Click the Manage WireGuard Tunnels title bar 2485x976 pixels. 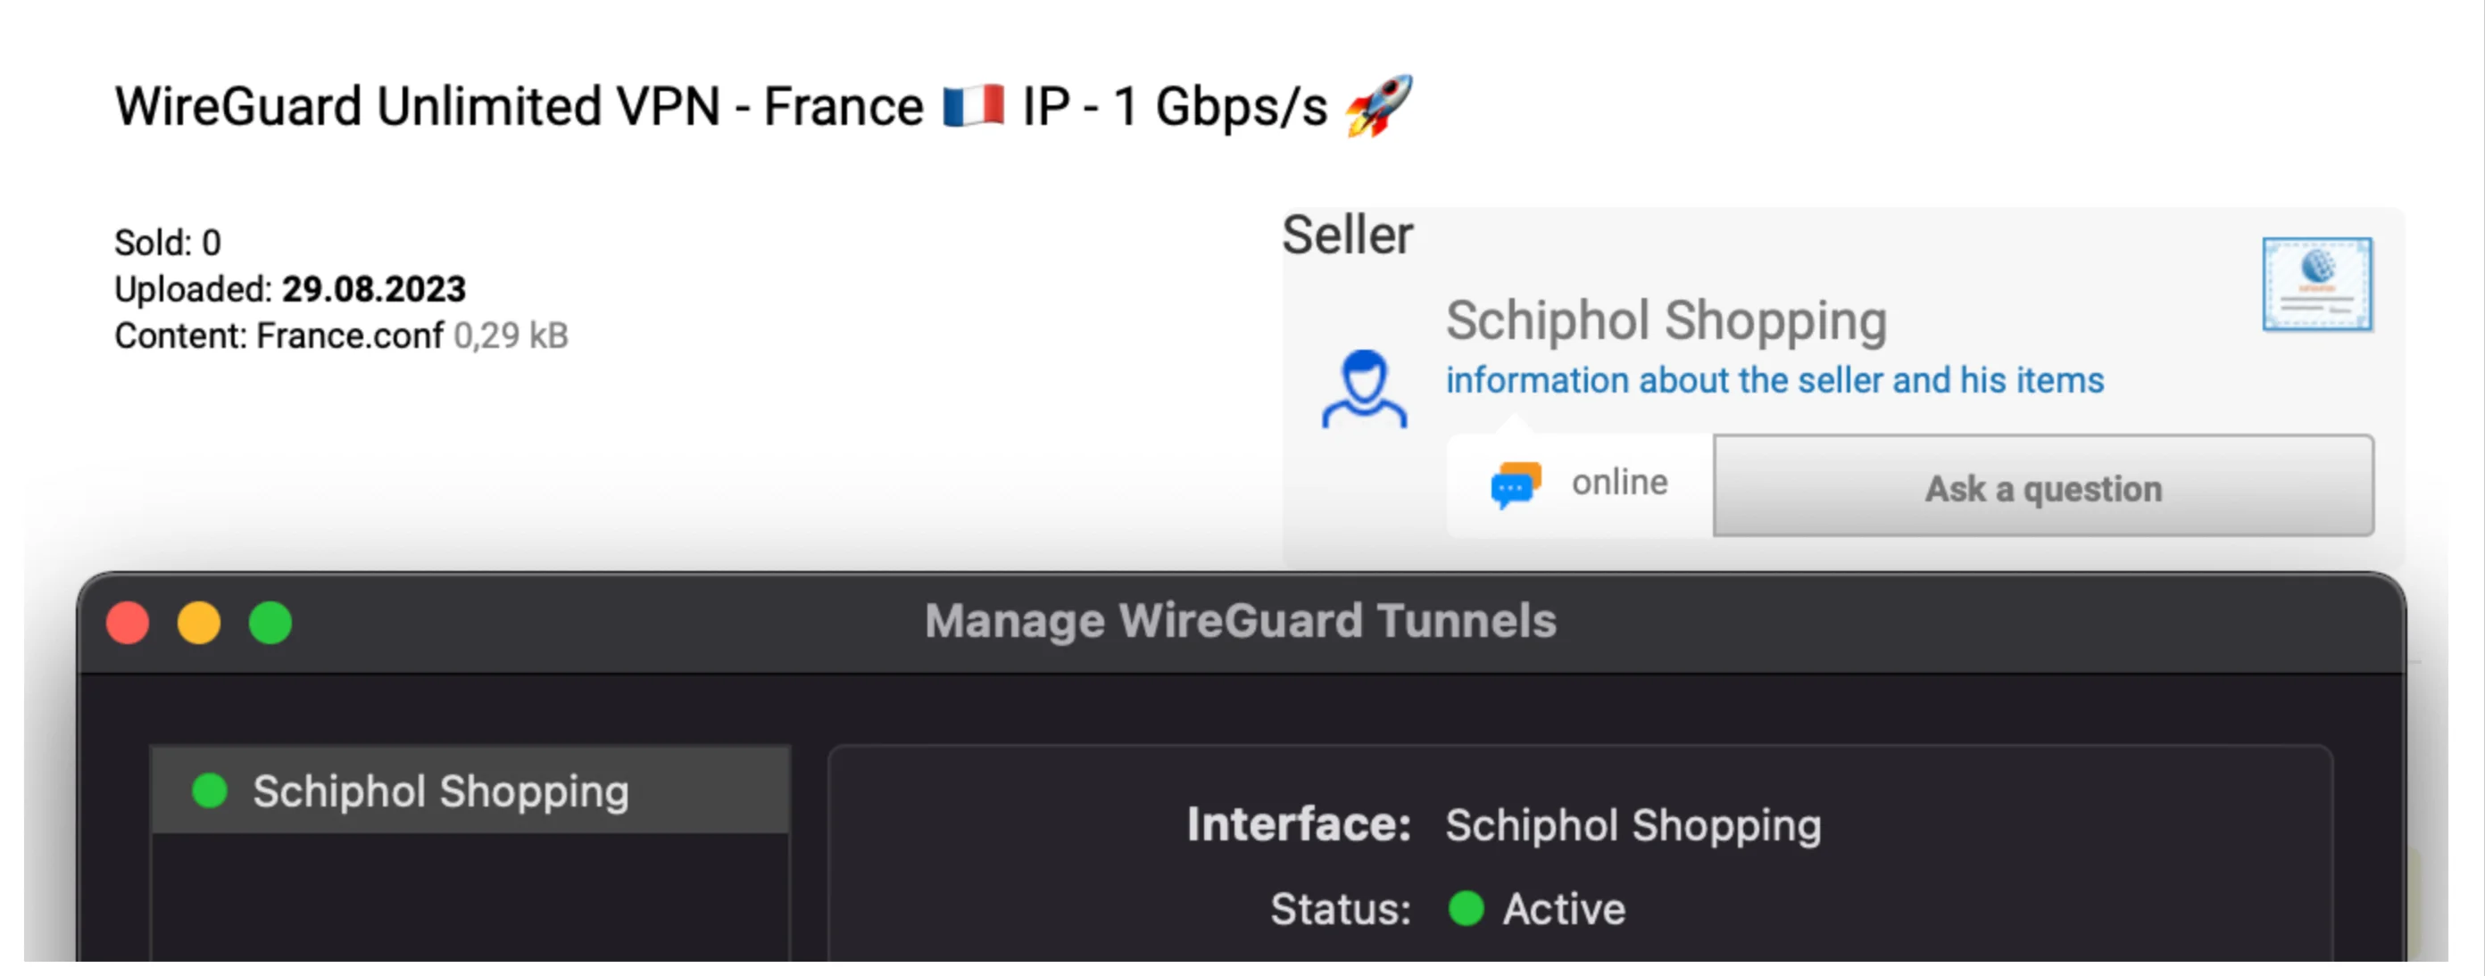pyautogui.click(x=1240, y=621)
